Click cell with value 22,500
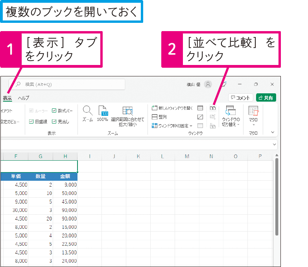The image size is (308, 267). coord(65,244)
